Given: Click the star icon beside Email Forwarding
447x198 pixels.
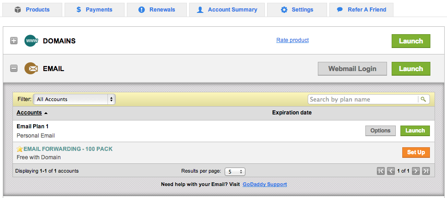Looking at the screenshot, I should tap(19, 149).
